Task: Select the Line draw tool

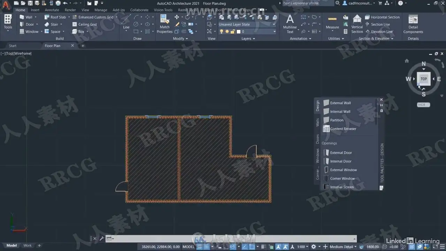Action: click(x=126, y=22)
